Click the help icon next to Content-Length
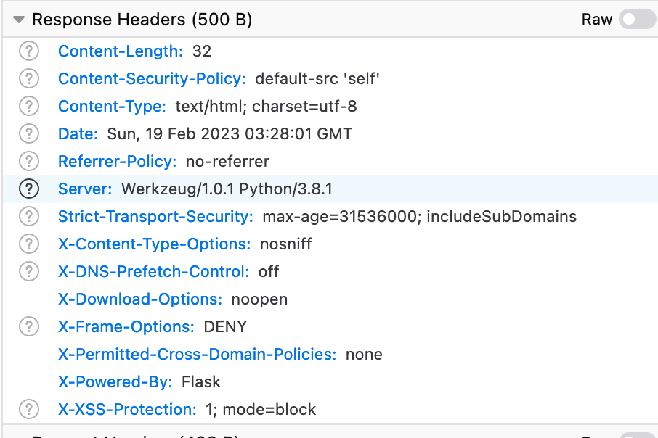 (x=28, y=51)
